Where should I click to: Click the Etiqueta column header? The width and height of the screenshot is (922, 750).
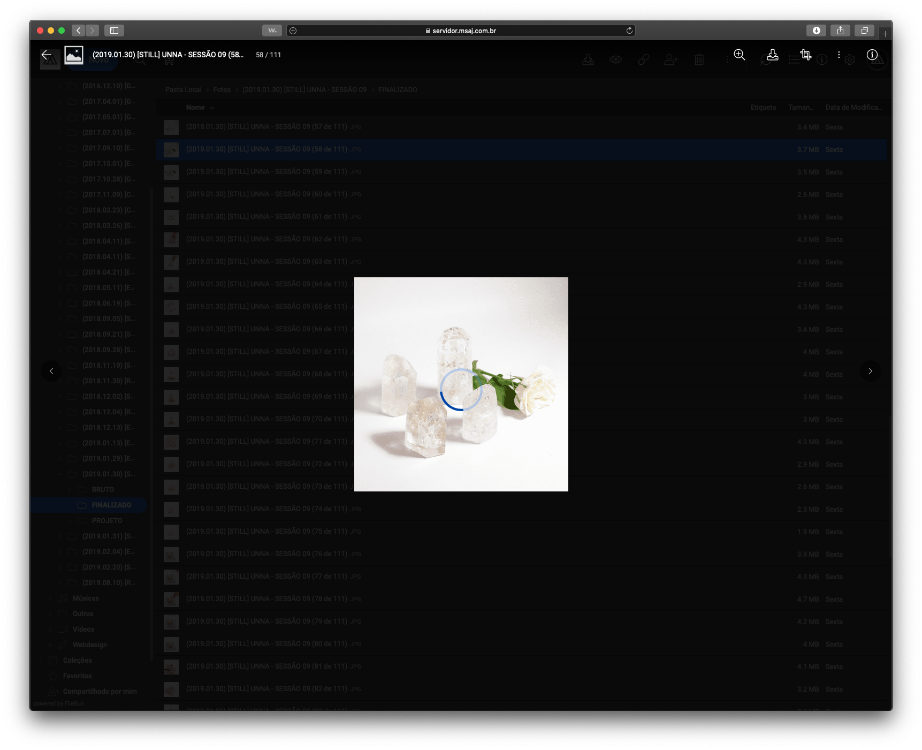click(x=763, y=108)
